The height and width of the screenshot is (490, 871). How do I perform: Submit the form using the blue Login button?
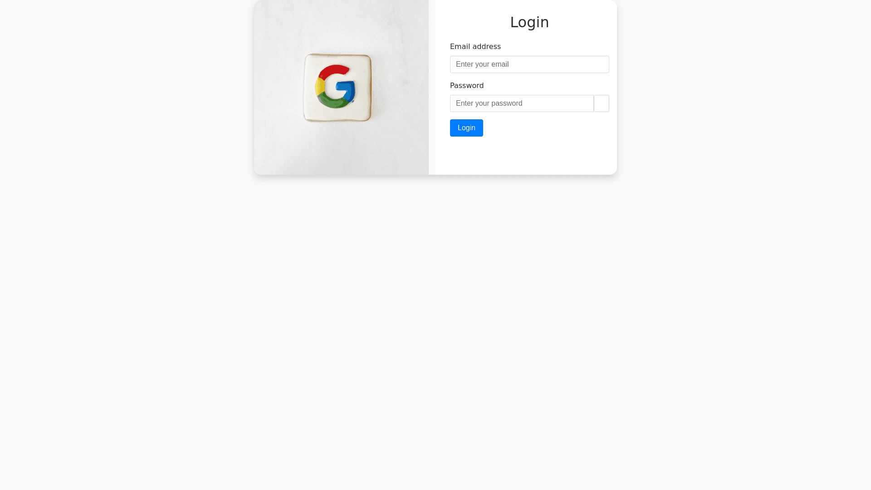click(x=466, y=128)
